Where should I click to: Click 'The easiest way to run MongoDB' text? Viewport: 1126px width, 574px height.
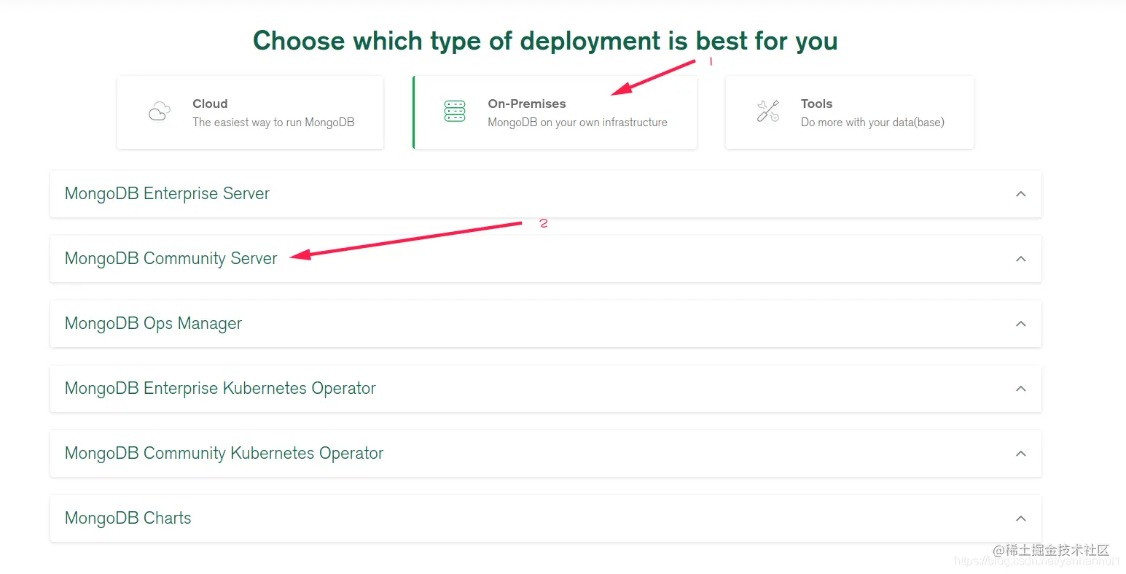273,123
